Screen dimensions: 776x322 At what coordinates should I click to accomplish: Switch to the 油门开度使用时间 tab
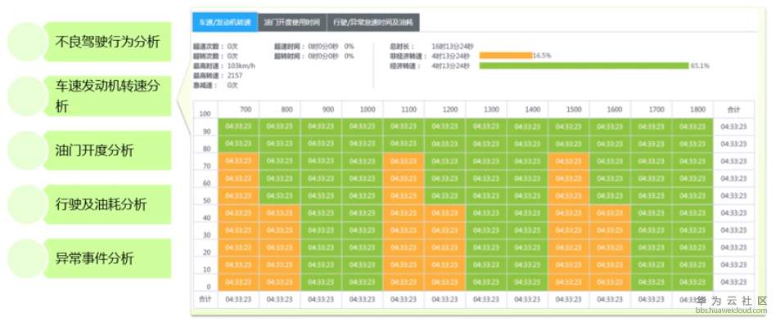[292, 22]
